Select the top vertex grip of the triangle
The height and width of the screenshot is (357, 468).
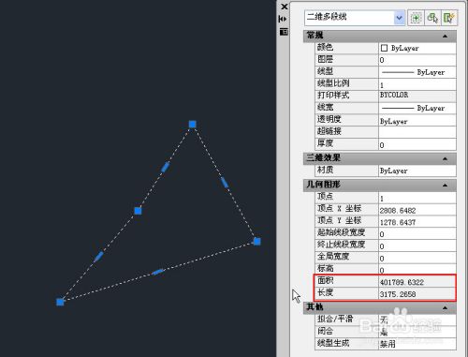(x=193, y=125)
